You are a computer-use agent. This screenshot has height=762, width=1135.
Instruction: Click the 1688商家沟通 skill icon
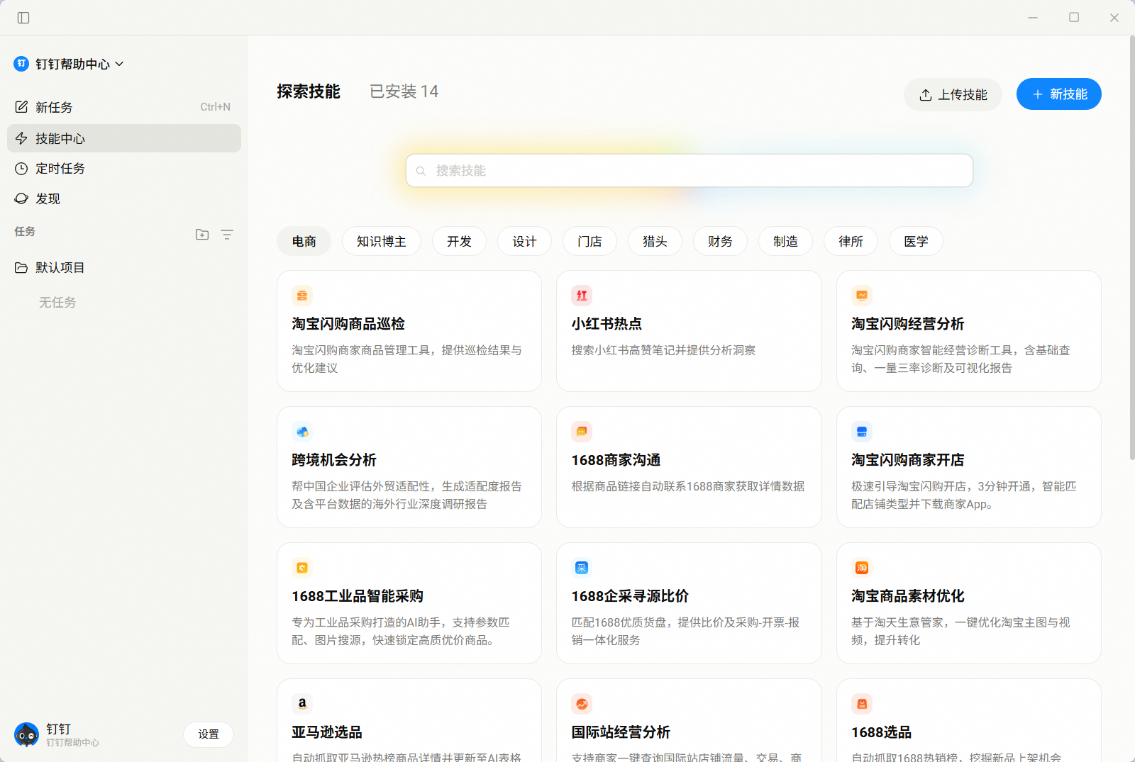point(582,432)
